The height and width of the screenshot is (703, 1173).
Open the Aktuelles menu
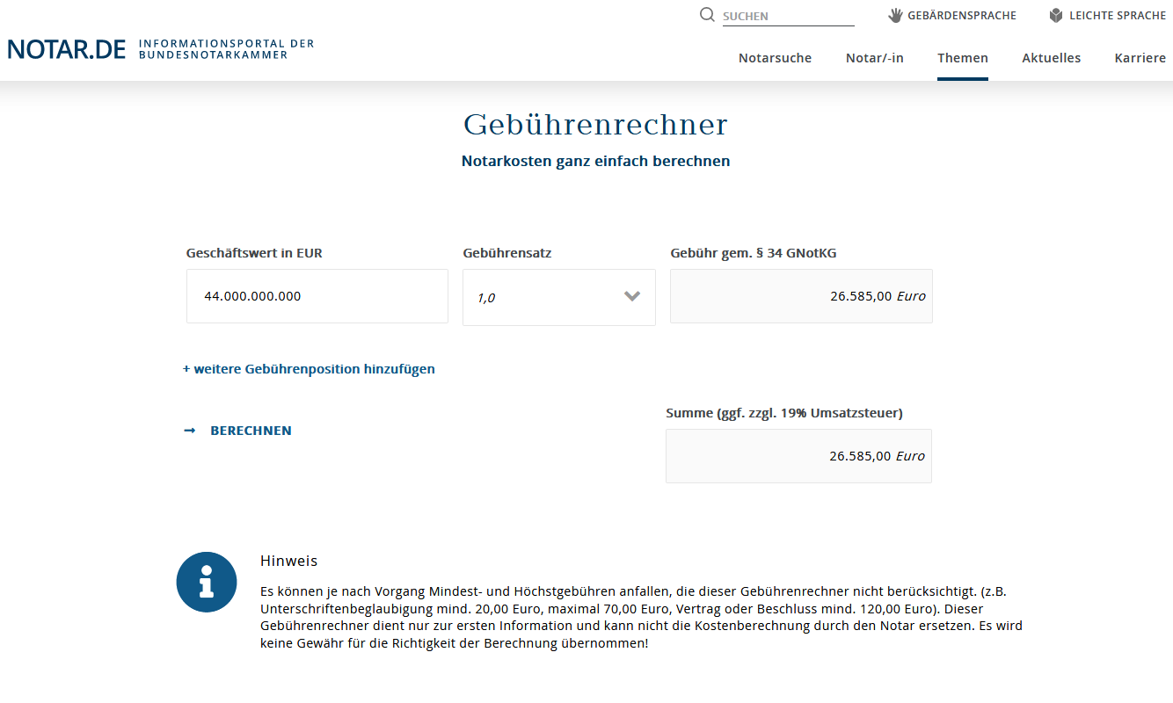[1052, 58]
